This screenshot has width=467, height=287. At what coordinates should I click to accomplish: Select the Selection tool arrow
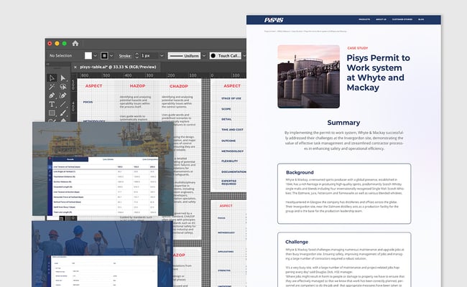(x=52, y=78)
